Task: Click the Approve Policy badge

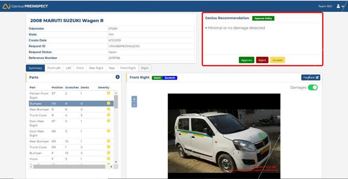Action: point(263,18)
